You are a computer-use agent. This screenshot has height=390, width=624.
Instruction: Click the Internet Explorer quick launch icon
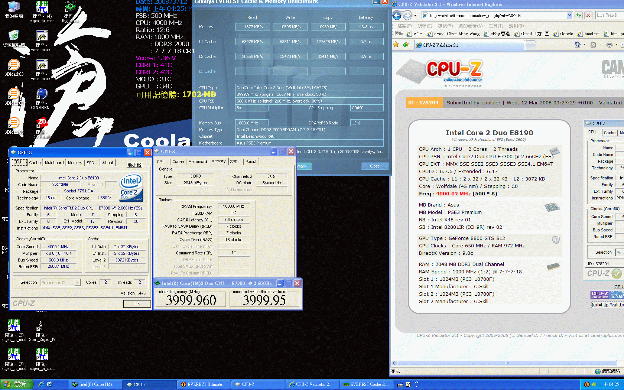click(41, 384)
